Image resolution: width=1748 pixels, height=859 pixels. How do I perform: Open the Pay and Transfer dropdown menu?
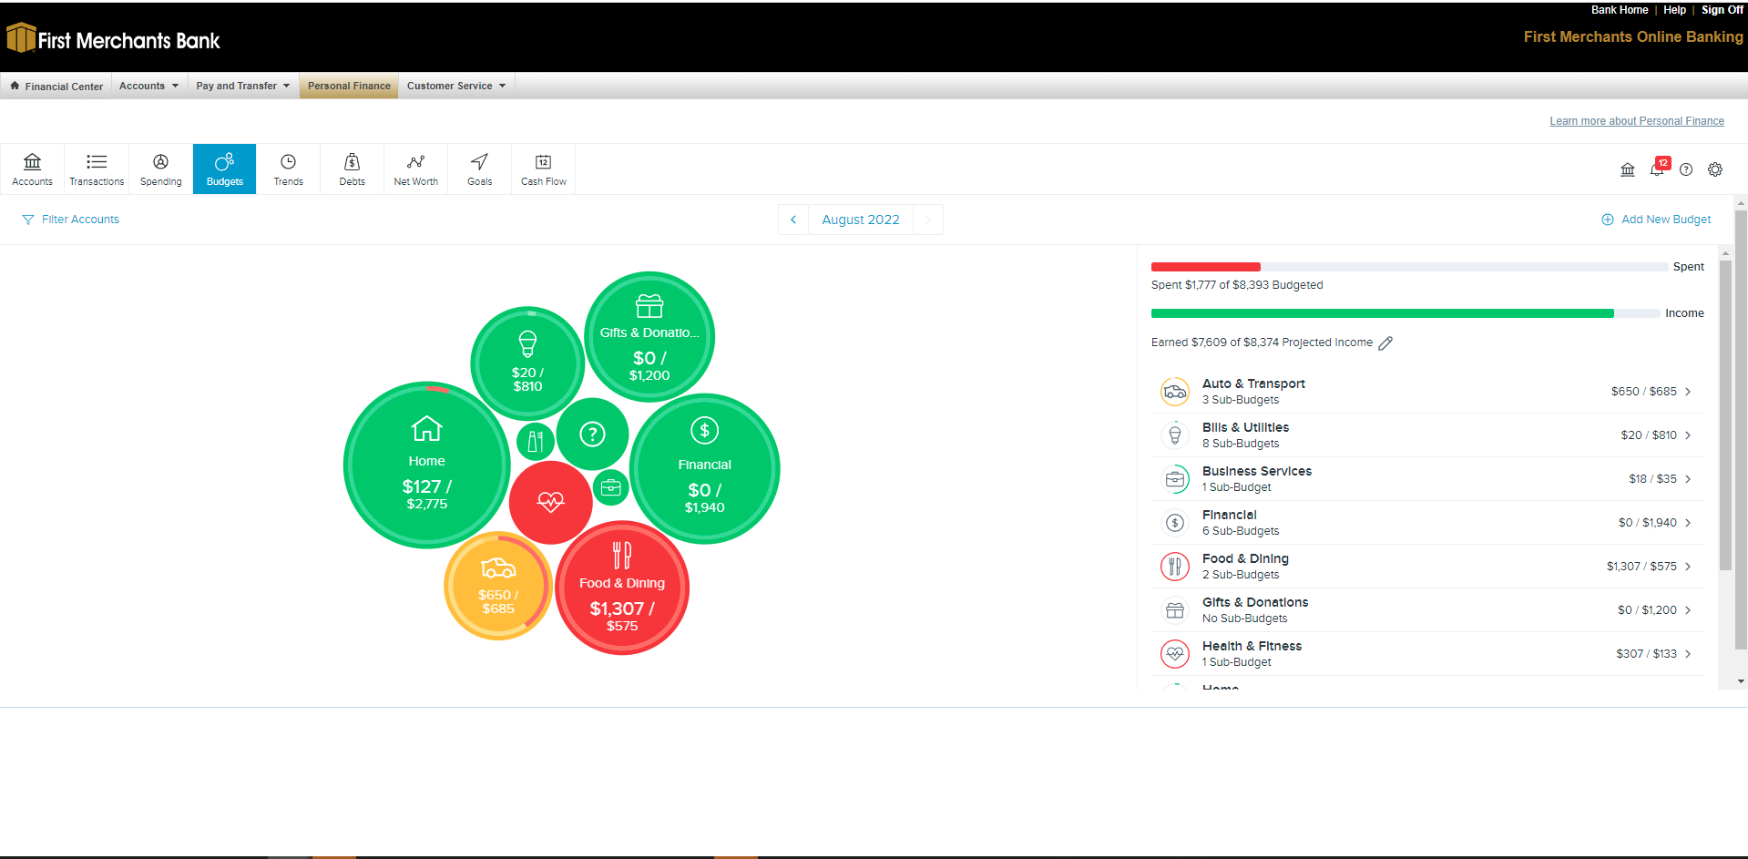click(x=242, y=86)
